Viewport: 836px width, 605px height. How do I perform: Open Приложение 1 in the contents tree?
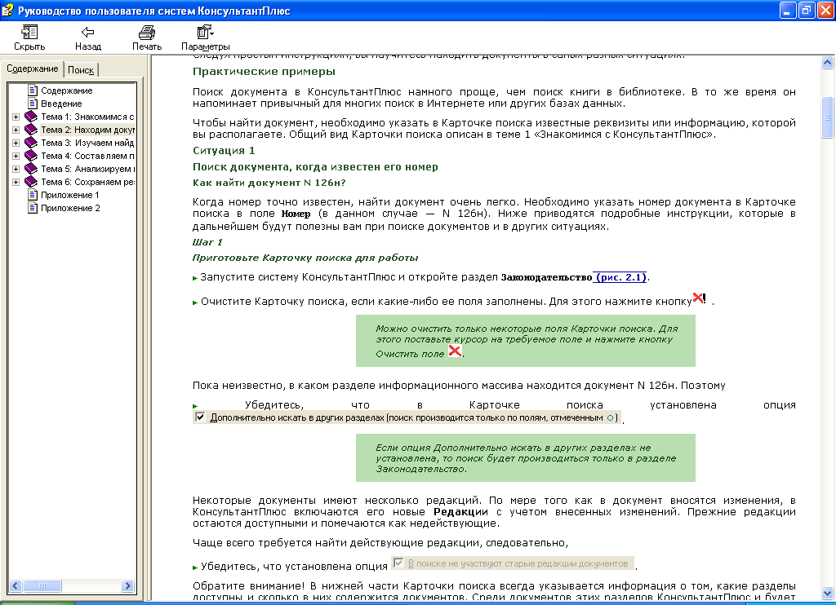point(70,195)
